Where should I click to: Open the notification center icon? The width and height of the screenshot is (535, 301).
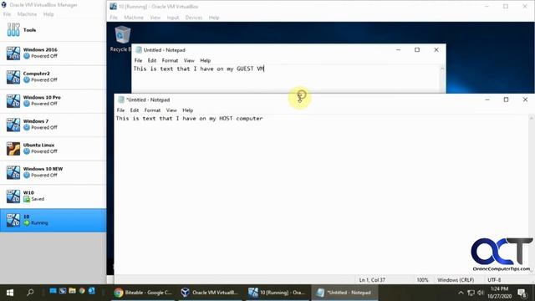click(x=522, y=293)
